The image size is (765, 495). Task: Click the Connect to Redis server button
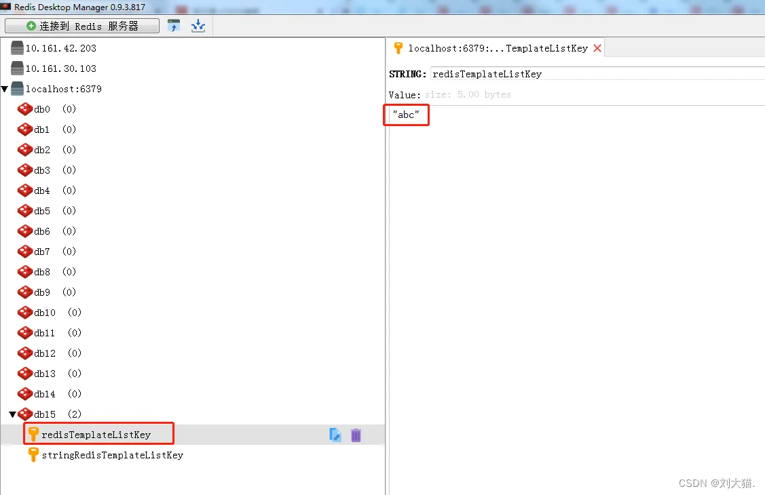[82, 26]
